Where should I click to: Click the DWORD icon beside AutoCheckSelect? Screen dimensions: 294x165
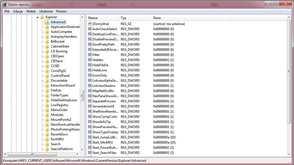(x=90, y=29)
